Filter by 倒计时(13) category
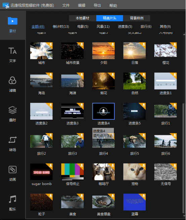The height and width of the screenshot is (220, 186). click(61, 27)
